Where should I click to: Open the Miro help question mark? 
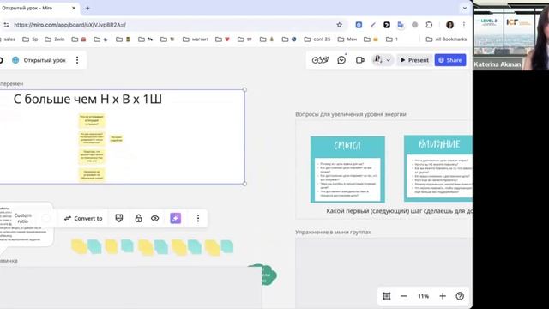[x=460, y=296]
